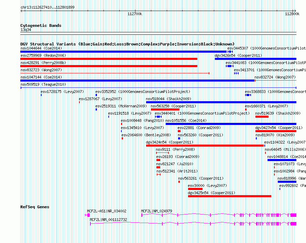Select the 112800k ruler label
306x243 pixels.
(292, 14)
